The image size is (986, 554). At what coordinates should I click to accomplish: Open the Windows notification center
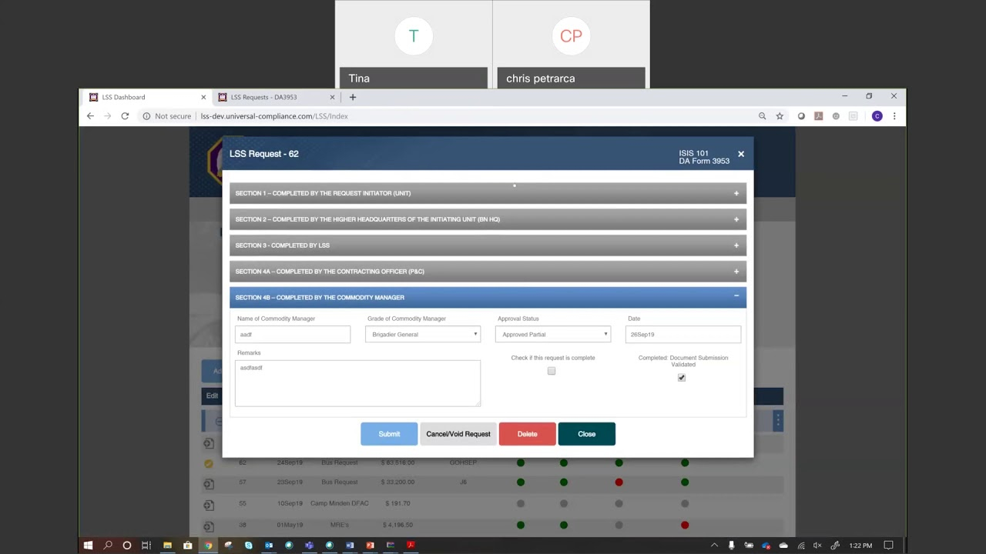click(888, 546)
